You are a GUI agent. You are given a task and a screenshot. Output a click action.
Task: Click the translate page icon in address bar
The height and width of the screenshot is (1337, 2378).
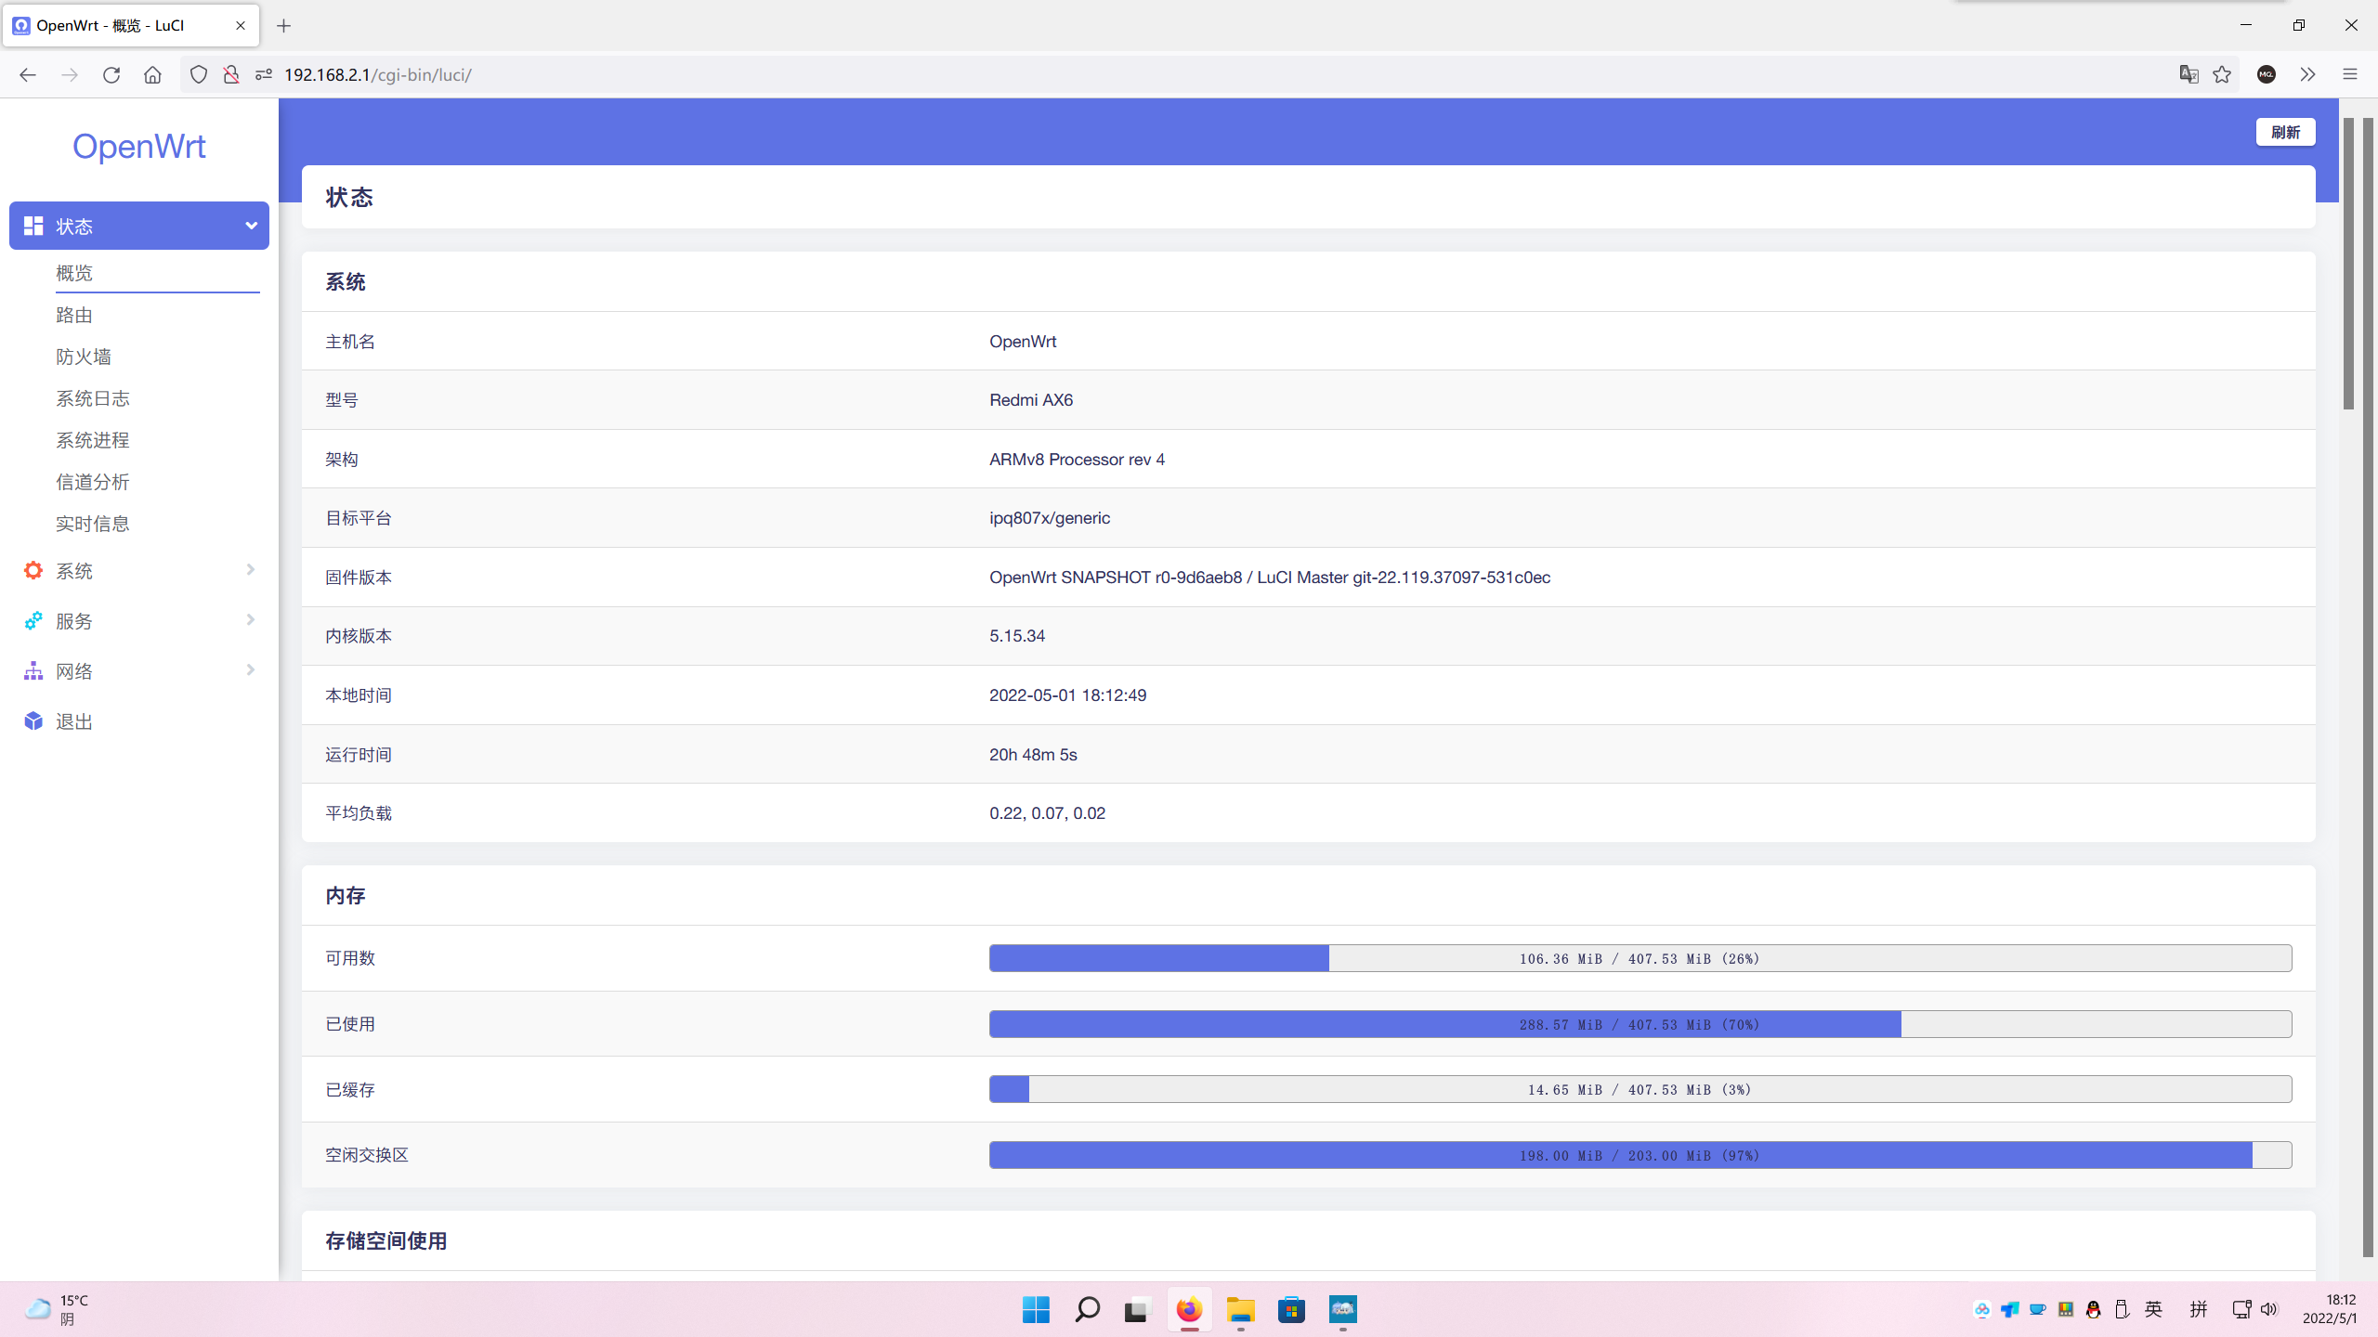coord(2189,74)
